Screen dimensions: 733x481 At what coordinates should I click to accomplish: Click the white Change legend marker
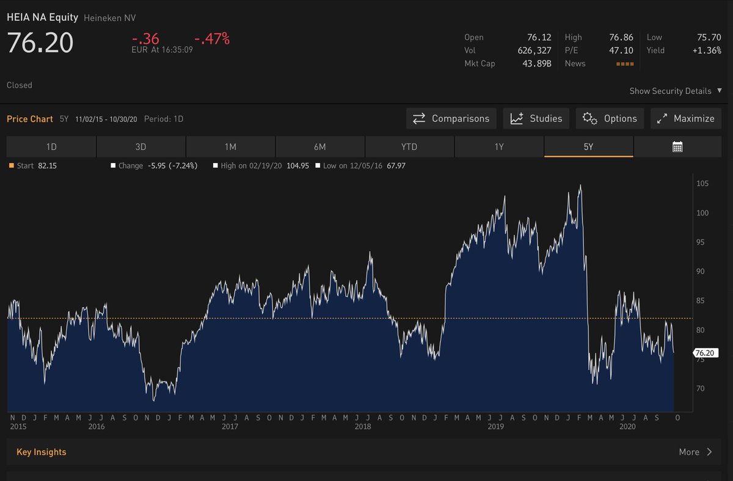pos(113,165)
